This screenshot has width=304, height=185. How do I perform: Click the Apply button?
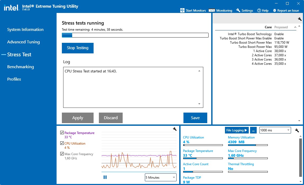pos(78,118)
